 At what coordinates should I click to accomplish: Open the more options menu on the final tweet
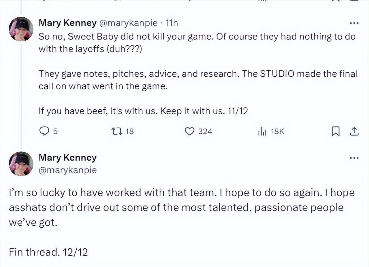click(354, 158)
